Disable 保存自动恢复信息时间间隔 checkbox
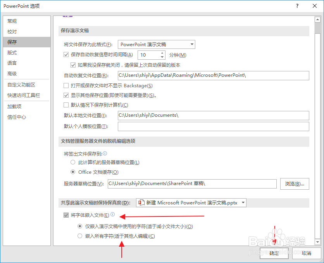This screenshot has width=324, height=263. click(66, 55)
